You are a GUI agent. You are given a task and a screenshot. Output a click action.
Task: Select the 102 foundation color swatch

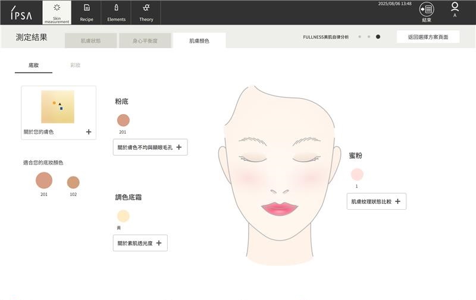[x=73, y=182]
